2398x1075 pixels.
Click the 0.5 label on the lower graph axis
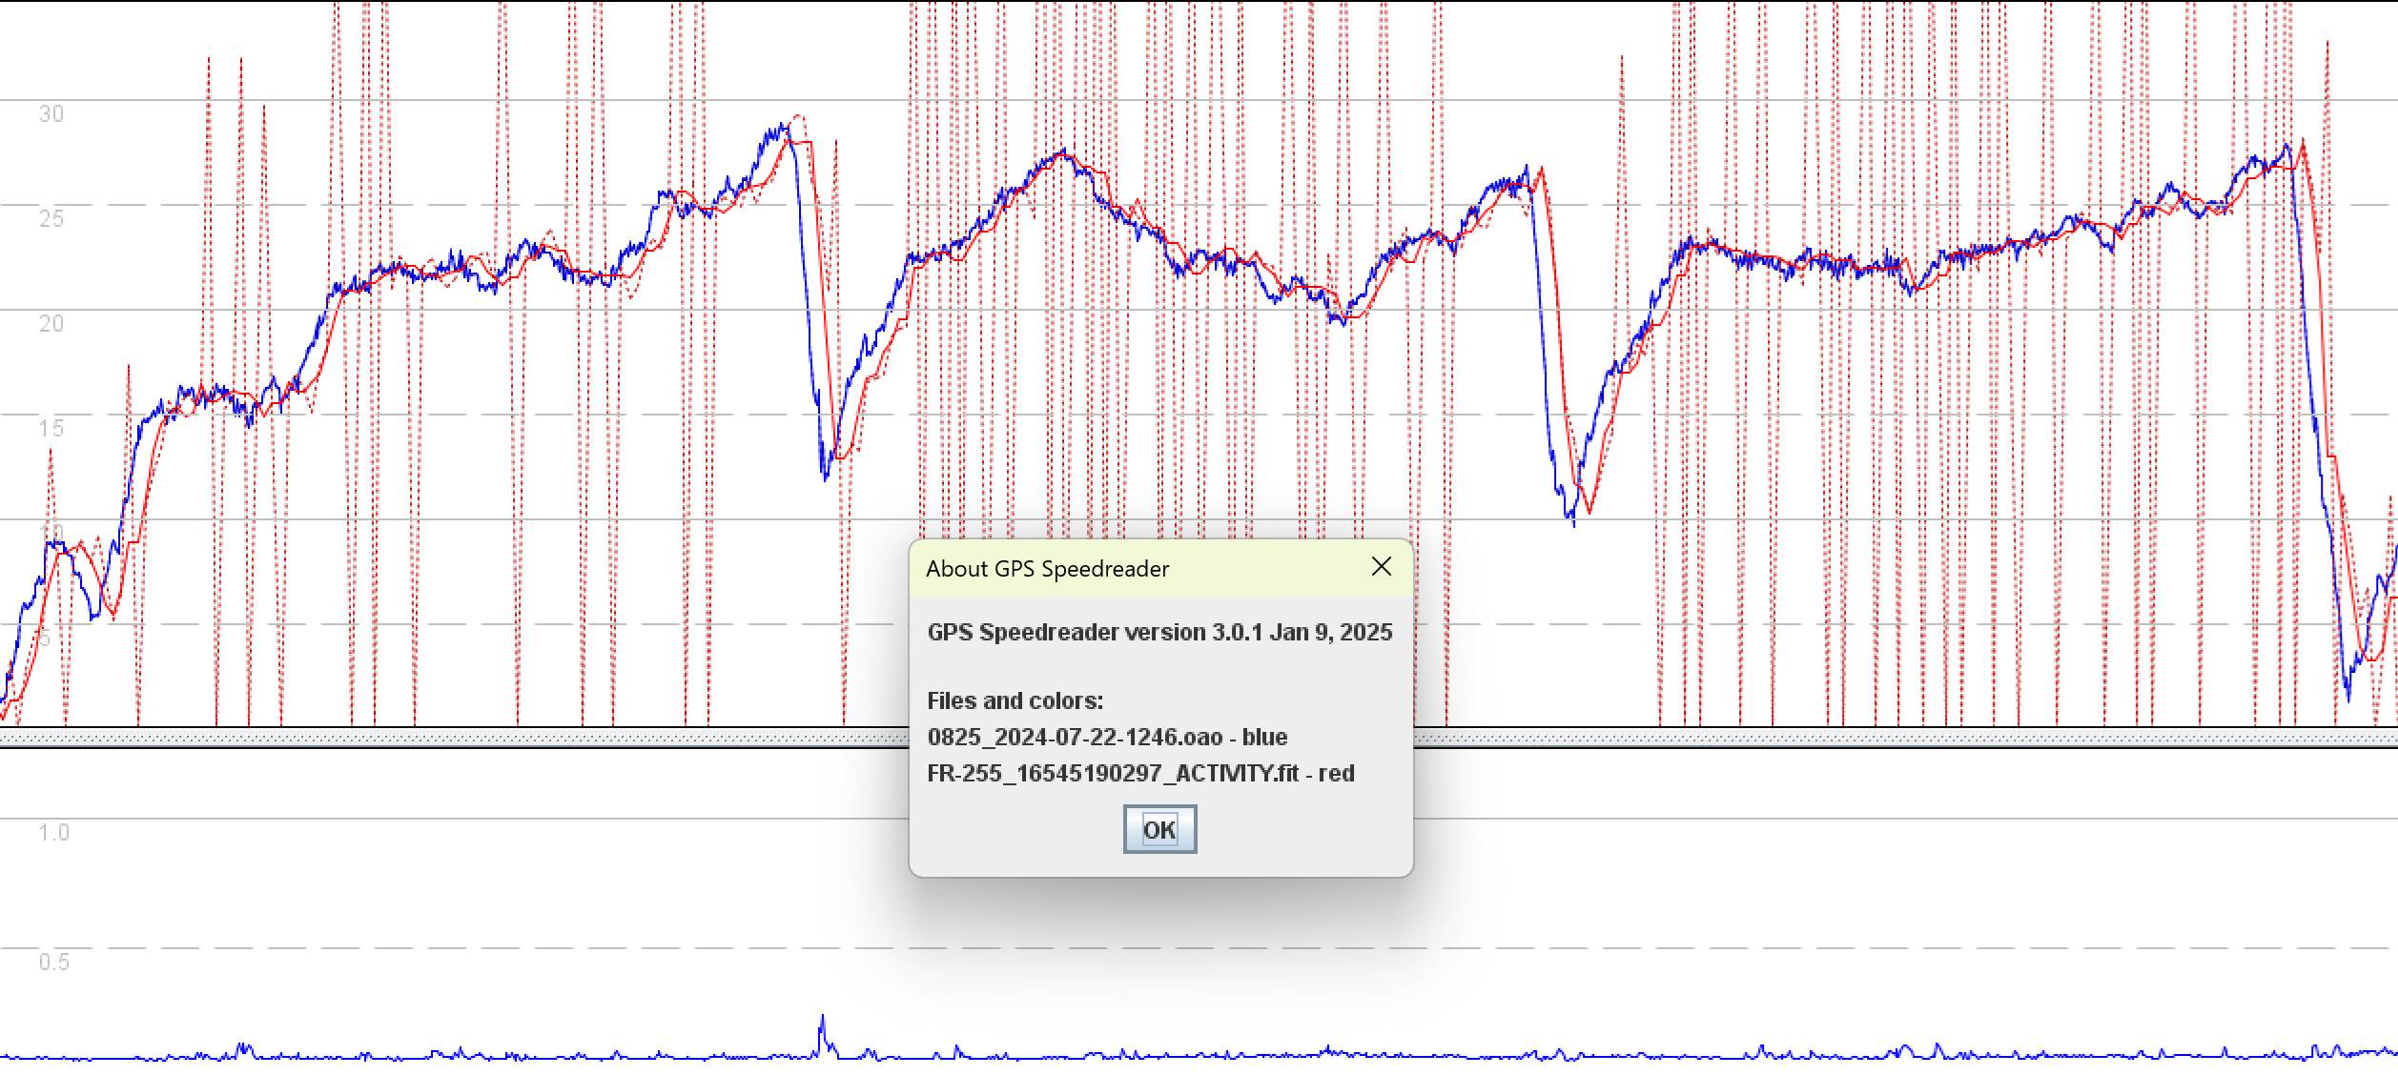53,963
